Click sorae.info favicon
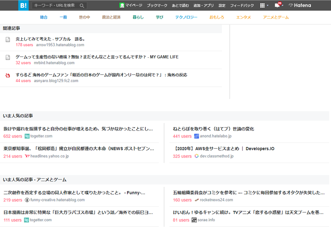The width and height of the screenshot is (331, 227). pyautogui.click(x=194, y=220)
